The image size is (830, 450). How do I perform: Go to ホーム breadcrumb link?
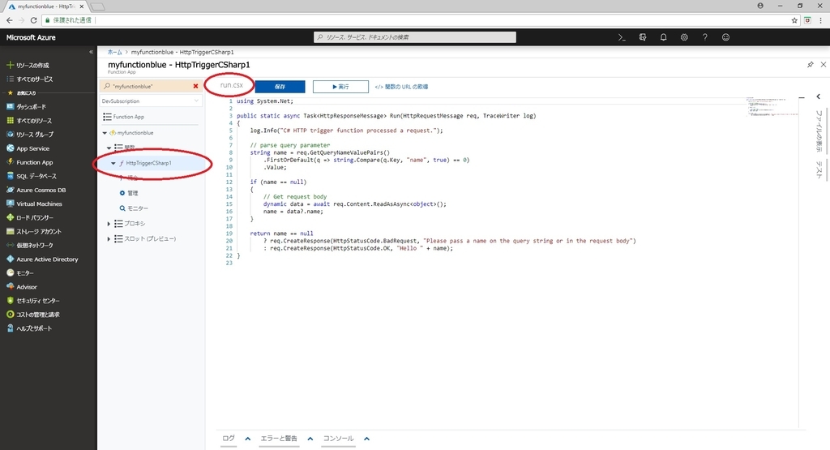pyautogui.click(x=114, y=52)
